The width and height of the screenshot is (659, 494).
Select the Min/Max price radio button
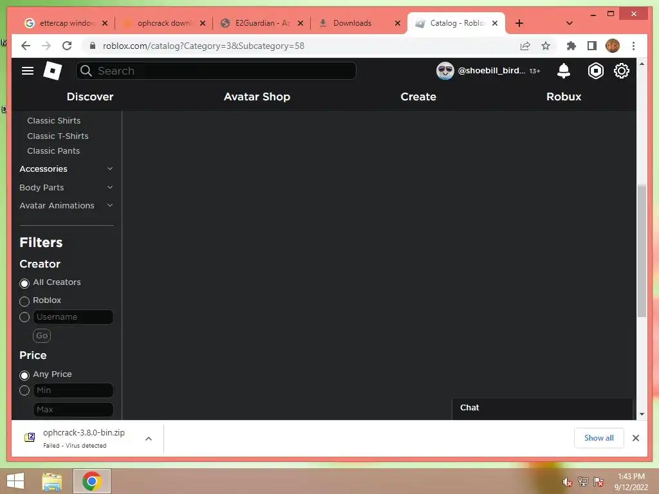coord(24,390)
